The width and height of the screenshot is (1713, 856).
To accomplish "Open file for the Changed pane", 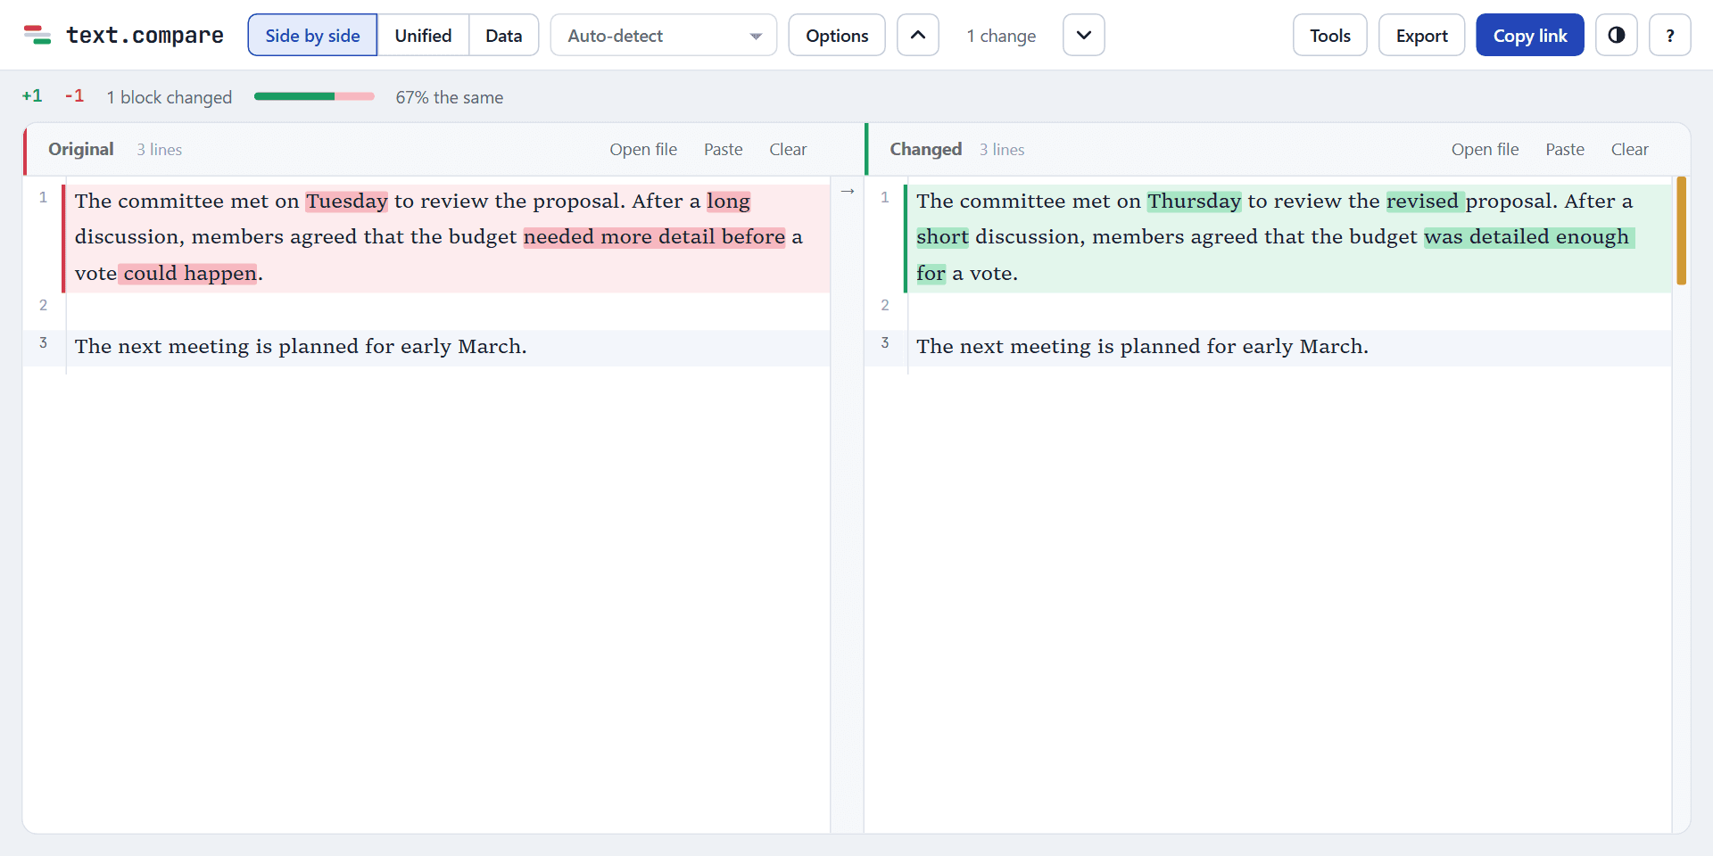I will [x=1485, y=150].
